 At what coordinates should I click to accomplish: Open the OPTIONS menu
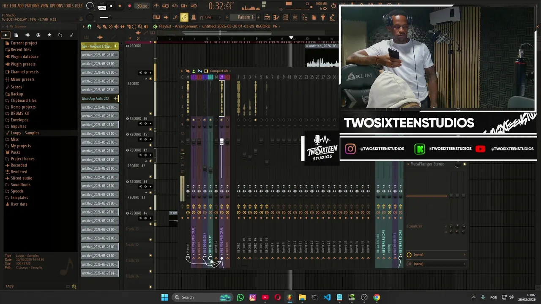pos(56,6)
